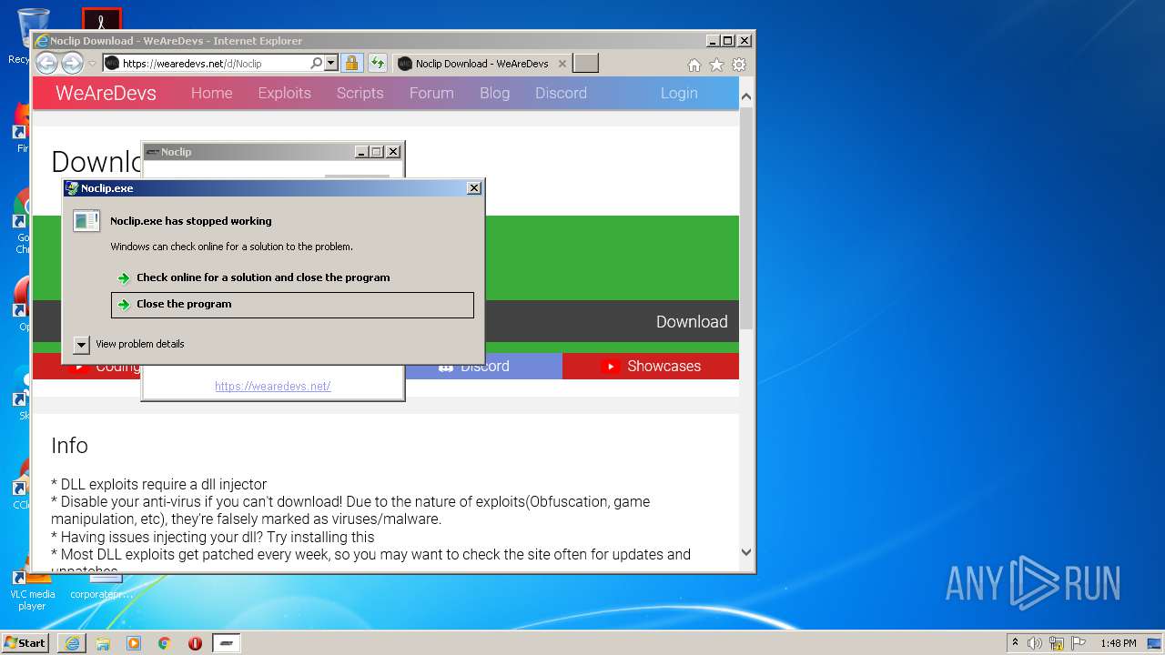Open the Scripts menu item
The image size is (1165, 655).
[x=360, y=93]
